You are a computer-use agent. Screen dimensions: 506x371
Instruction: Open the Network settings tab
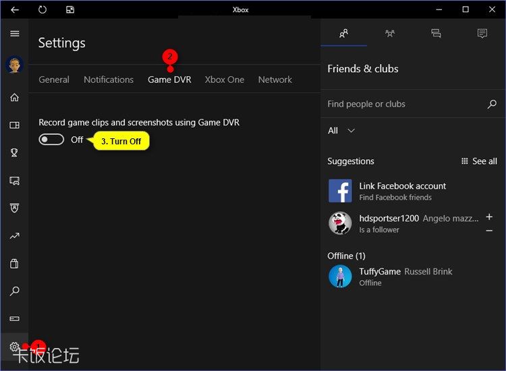pyautogui.click(x=275, y=80)
